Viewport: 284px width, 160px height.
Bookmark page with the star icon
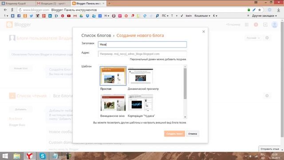[260, 10]
